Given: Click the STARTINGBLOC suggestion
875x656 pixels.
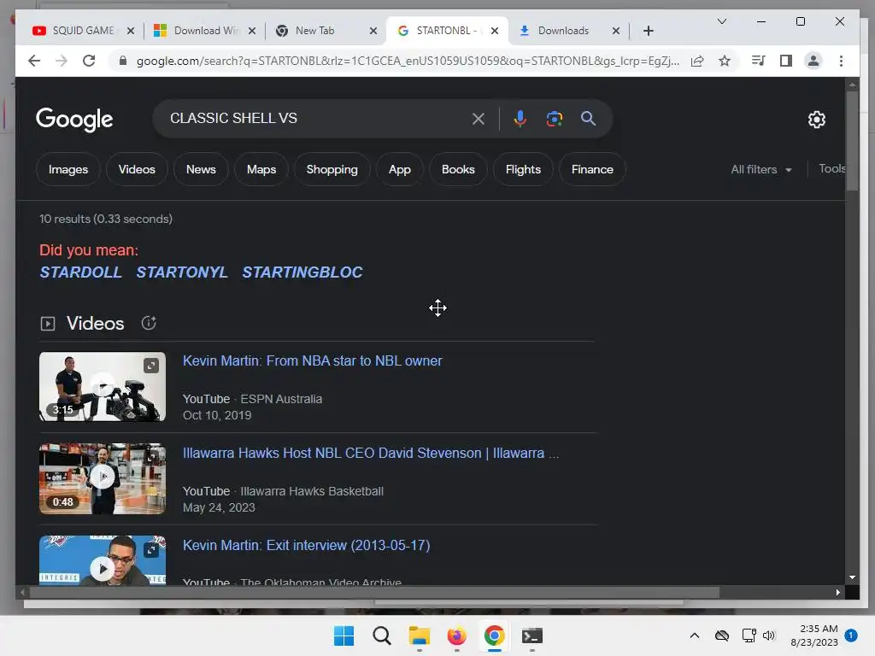Looking at the screenshot, I should tap(302, 272).
